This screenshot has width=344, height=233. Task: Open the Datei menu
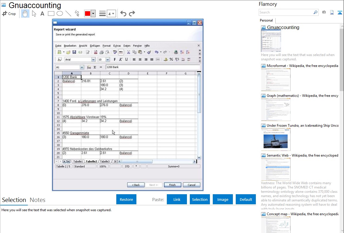coord(58,46)
